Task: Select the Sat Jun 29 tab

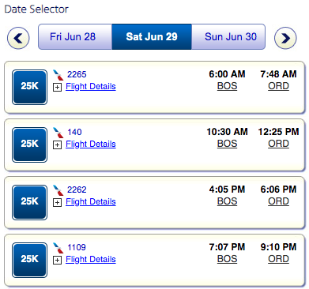Action: tap(152, 36)
